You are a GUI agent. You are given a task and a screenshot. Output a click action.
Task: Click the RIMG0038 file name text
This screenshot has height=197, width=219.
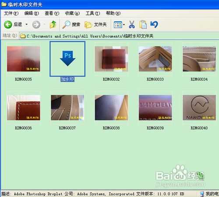[x=111, y=128]
